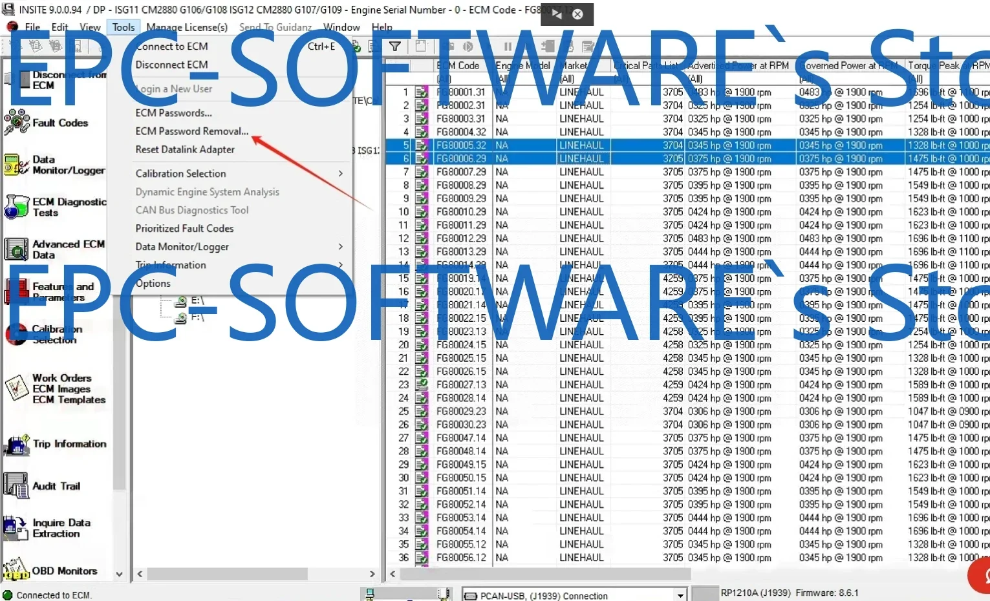Click the RP1210A (J1939) Firmware status text
The height and width of the screenshot is (601, 990).
click(x=790, y=593)
